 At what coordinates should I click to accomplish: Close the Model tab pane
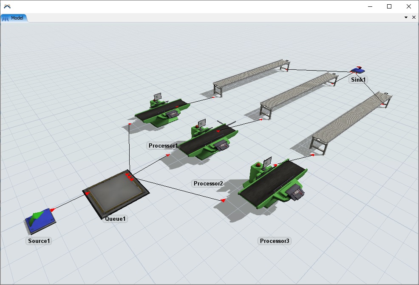(x=414, y=17)
